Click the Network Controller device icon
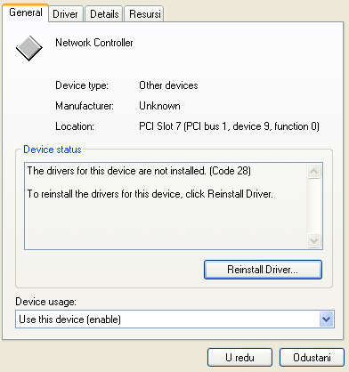 [x=29, y=48]
